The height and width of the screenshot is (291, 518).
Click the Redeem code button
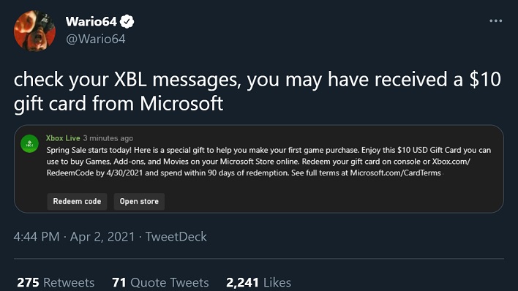pos(77,202)
